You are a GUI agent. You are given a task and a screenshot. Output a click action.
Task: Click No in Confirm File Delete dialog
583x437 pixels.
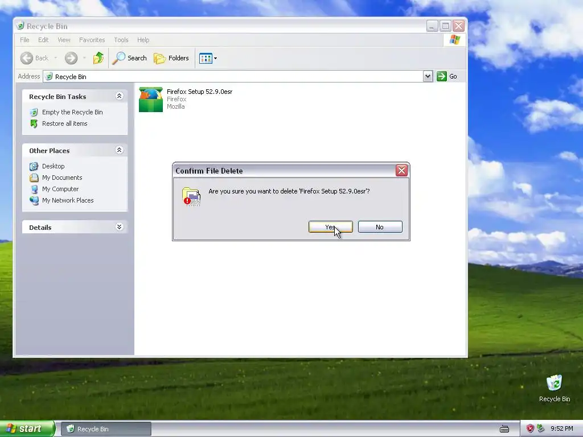380,227
